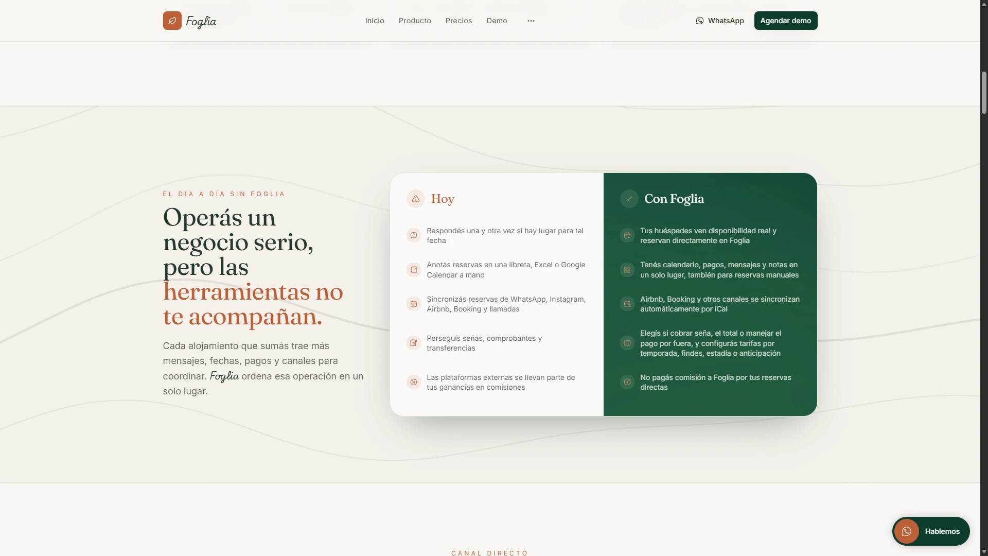Click the grid icon by Tenés calendario
Viewport: 988px width, 556px height.
(x=627, y=270)
